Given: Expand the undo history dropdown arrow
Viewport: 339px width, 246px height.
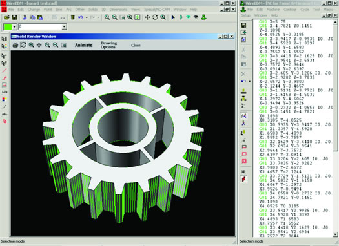Looking at the screenshot, I should pyautogui.click(x=87, y=17).
